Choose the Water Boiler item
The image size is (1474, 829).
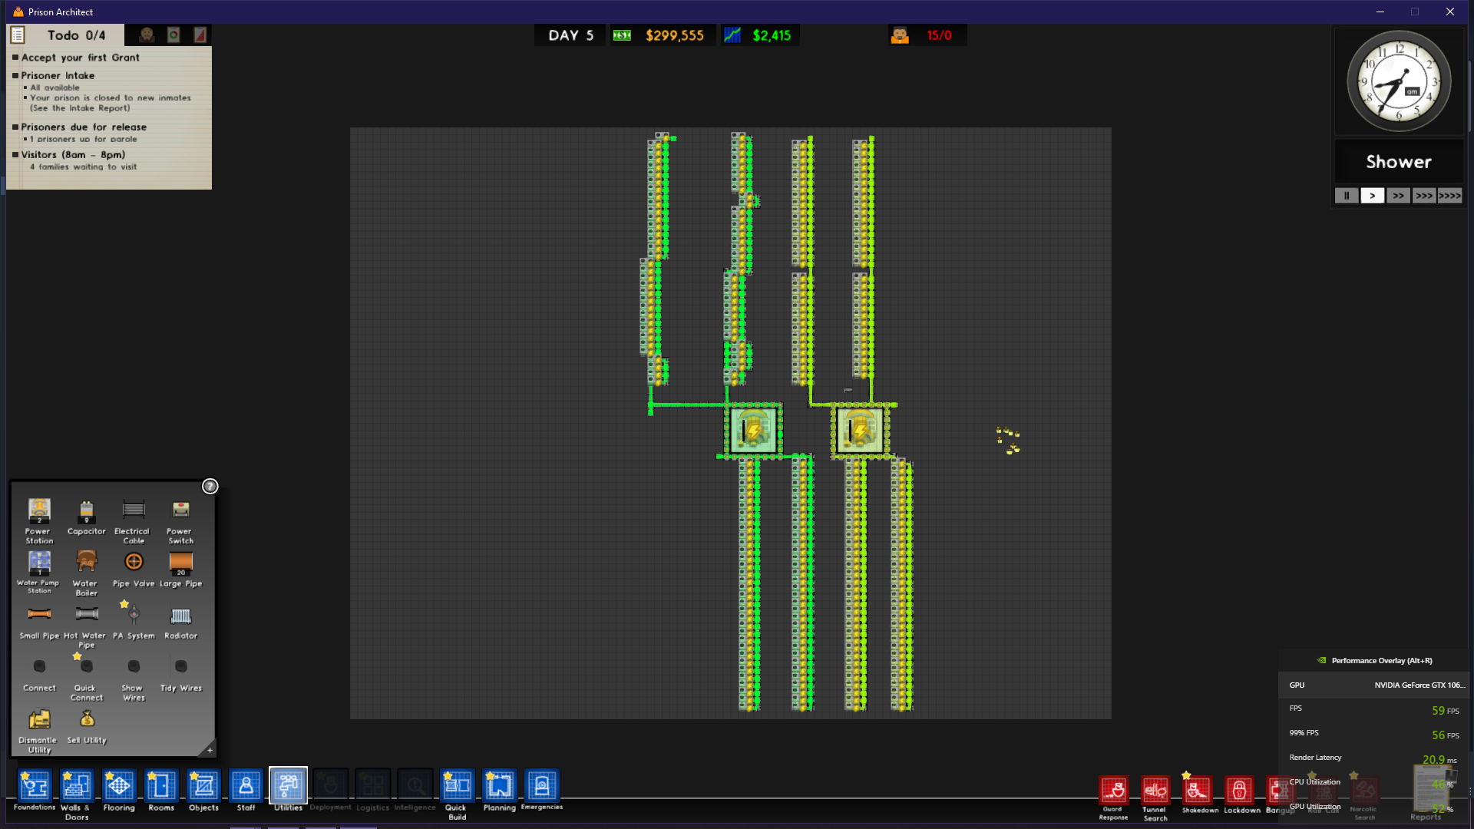pos(86,573)
